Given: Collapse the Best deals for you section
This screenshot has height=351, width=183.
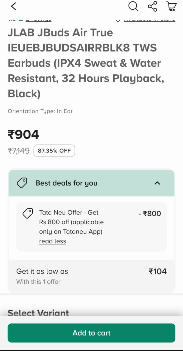Looking at the screenshot, I should [x=157, y=183].
